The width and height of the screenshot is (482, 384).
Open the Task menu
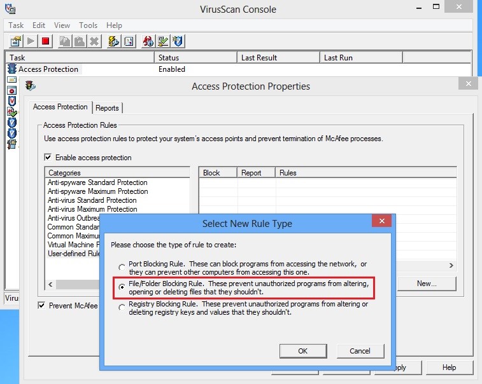(x=16, y=25)
